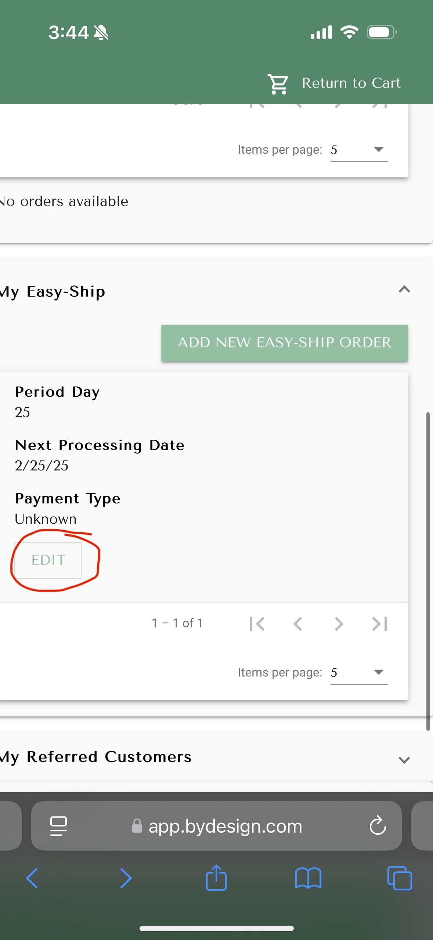The height and width of the screenshot is (940, 433).
Task: Tap the Safari page settings icon
Action: 58,826
